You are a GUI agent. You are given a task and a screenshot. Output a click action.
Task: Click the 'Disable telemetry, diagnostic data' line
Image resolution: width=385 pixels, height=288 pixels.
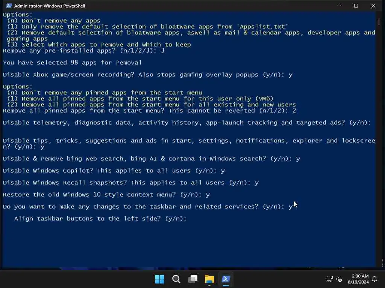coord(187,123)
